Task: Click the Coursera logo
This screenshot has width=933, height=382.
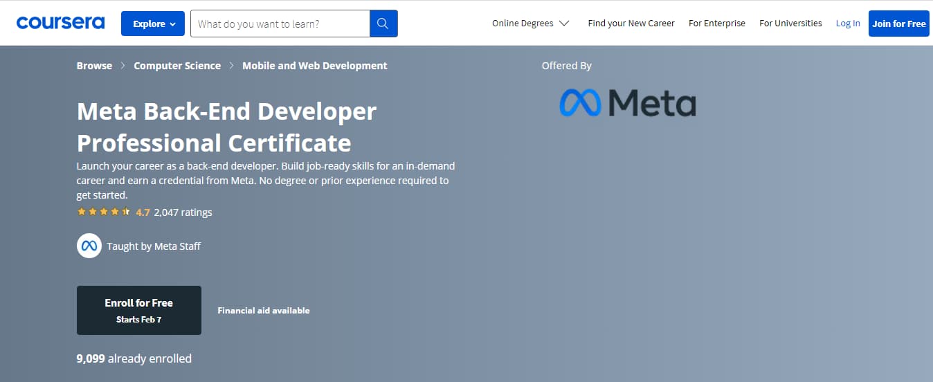Action: point(60,23)
